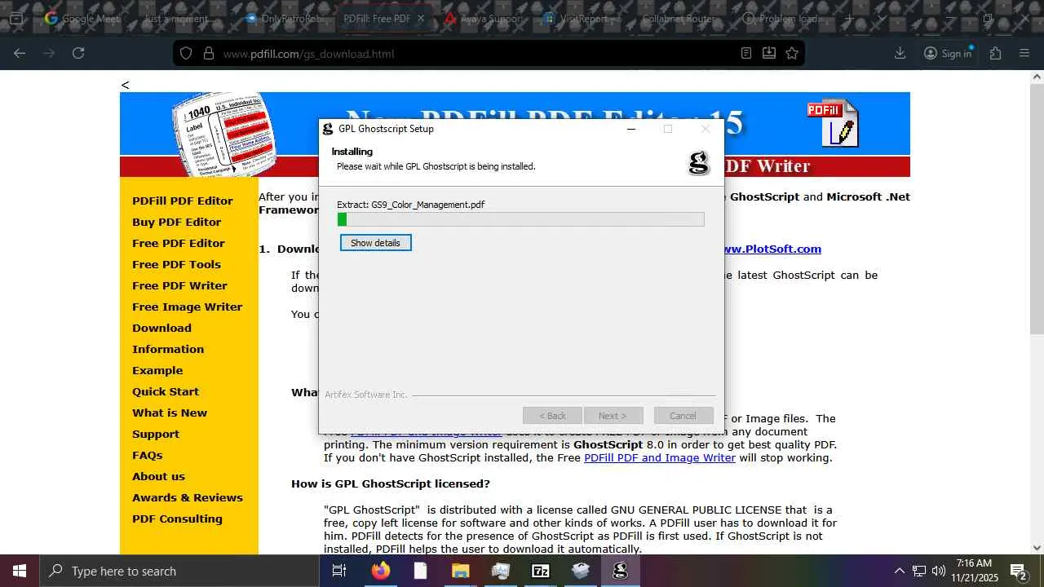The image size is (1044, 587).
Task: Open the PDF Consulting sidebar link
Action: click(x=177, y=519)
